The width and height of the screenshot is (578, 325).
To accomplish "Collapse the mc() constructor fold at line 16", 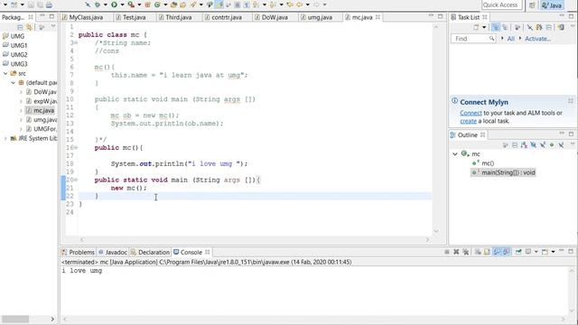I will click(76, 147).
